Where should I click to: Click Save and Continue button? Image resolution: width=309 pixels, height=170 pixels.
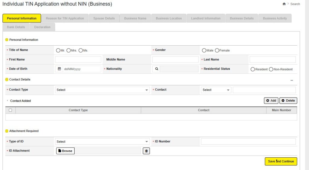point(281,161)
